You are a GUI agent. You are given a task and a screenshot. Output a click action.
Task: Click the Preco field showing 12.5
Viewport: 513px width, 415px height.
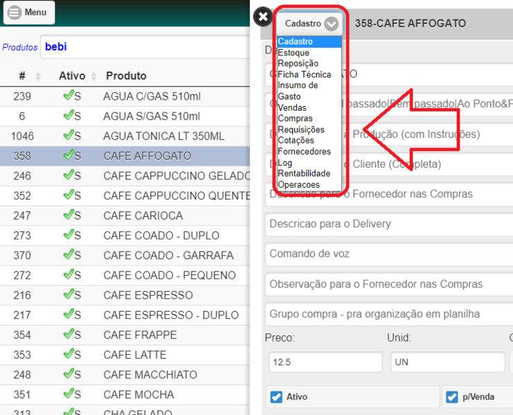pos(325,362)
